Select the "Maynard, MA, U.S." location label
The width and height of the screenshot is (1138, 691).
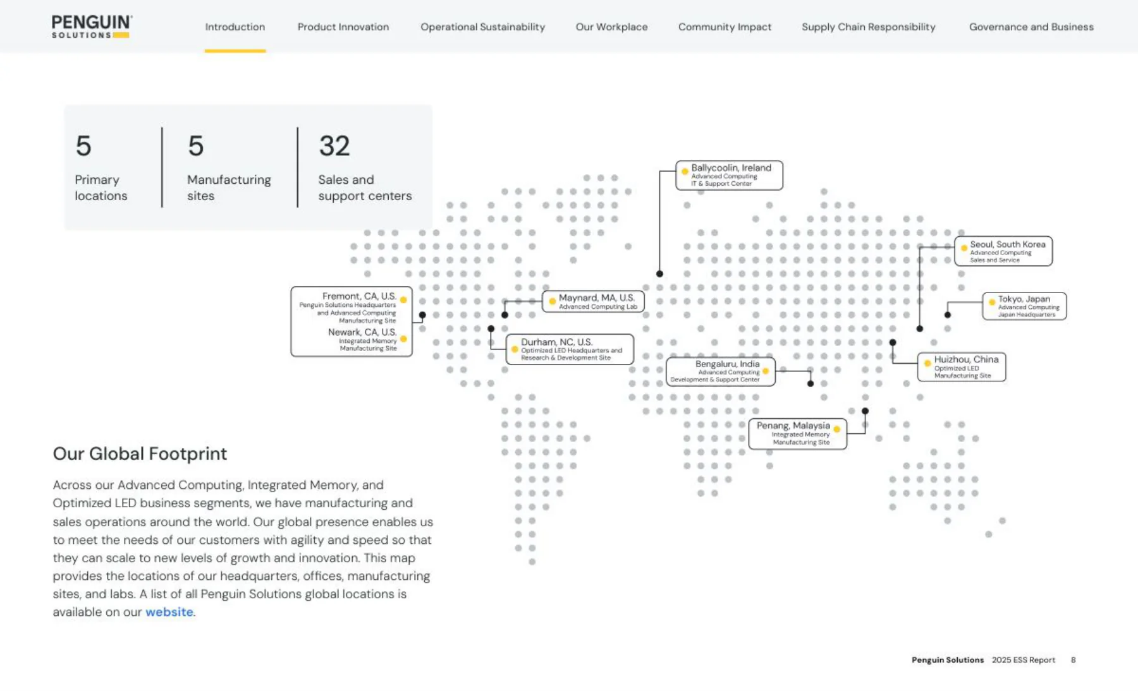pyautogui.click(x=597, y=297)
